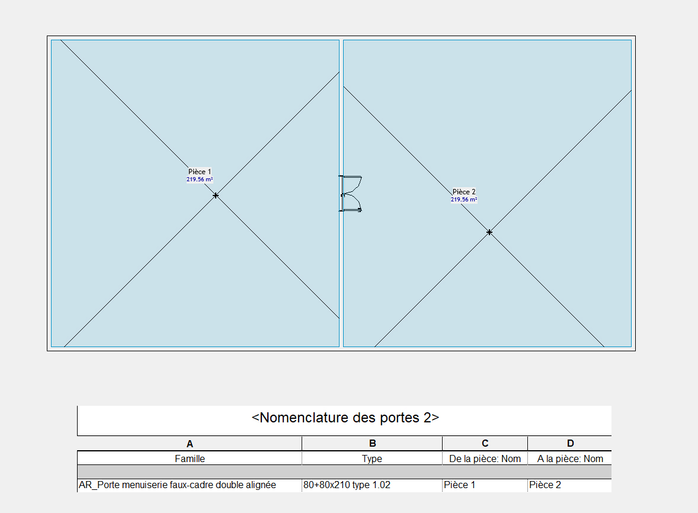Select the 80+80x210 type 1.02 cell
Image resolution: width=698 pixels, height=513 pixels.
pos(347,485)
